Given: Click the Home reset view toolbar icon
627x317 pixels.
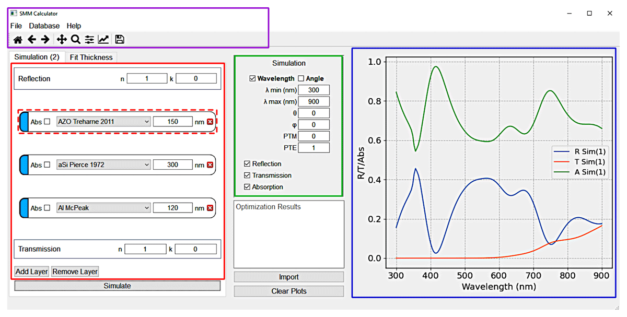Looking at the screenshot, I should [x=18, y=39].
